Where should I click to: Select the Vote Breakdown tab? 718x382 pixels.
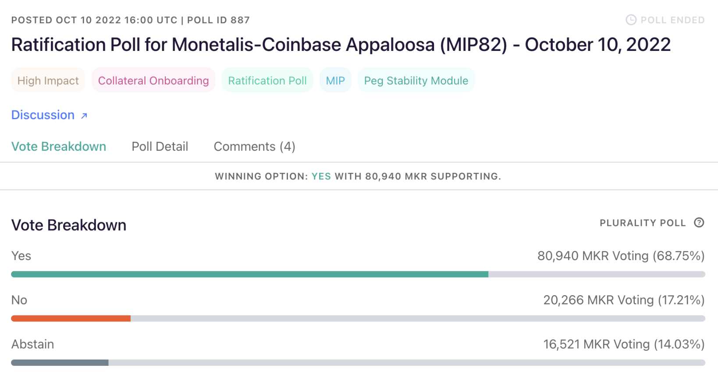click(x=59, y=146)
